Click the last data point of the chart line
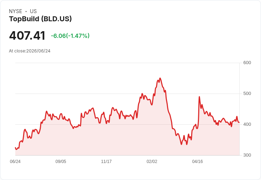The image size is (261, 180). point(239,123)
